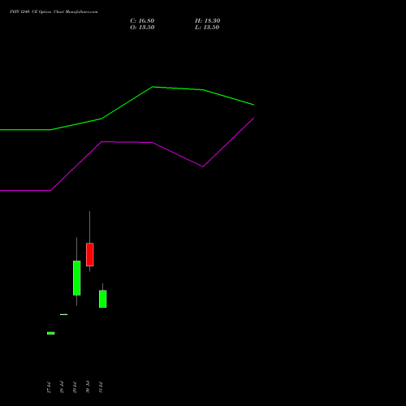The image size is (406, 406).
Task: Select the red candlestick for 30 Jul
Action: [x=90, y=254]
